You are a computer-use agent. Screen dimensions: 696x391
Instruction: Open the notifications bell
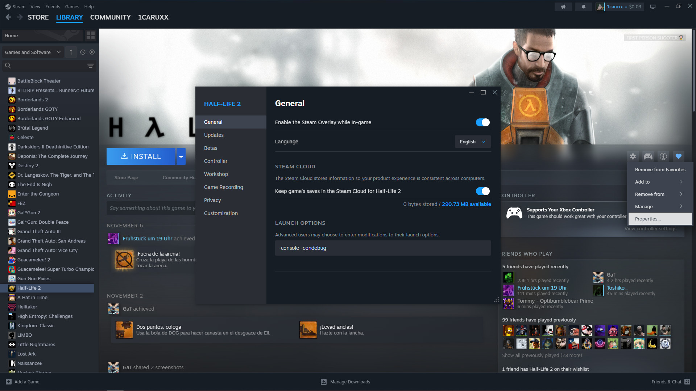(x=583, y=7)
